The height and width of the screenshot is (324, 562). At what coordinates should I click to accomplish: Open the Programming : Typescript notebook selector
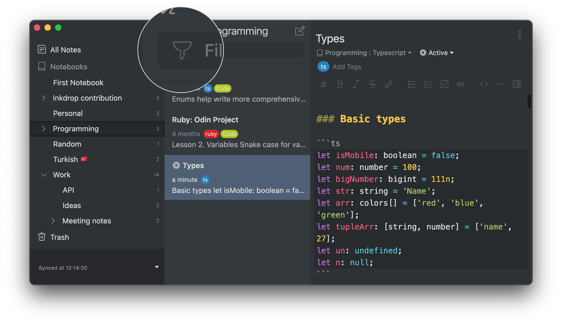[365, 53]
